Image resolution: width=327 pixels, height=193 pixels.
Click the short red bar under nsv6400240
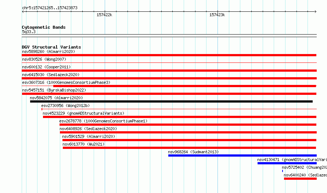point(300,179)
